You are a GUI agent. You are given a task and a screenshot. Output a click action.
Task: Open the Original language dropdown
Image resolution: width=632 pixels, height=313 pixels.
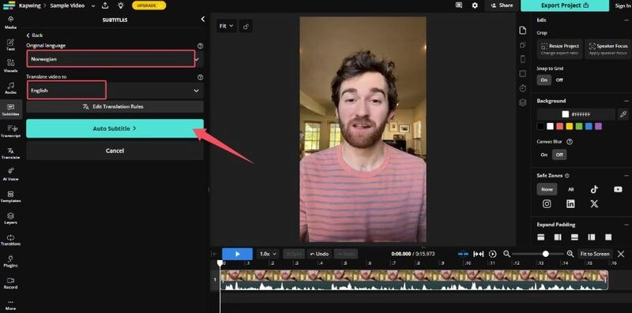click(115, 59)
